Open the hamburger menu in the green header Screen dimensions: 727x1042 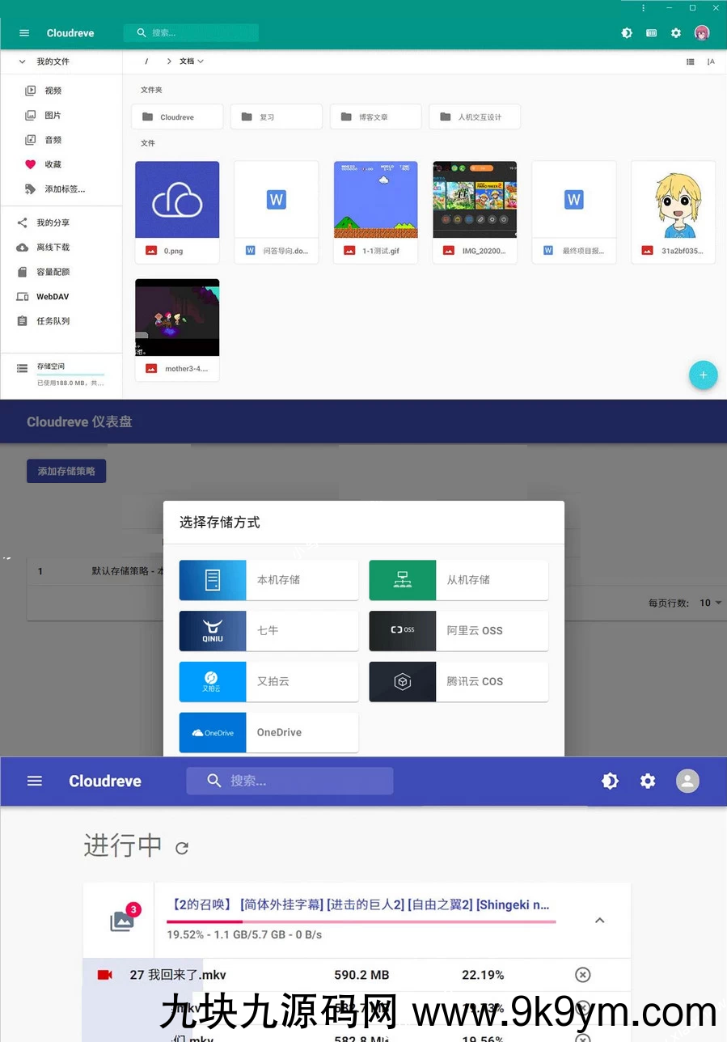click(24, 33)
